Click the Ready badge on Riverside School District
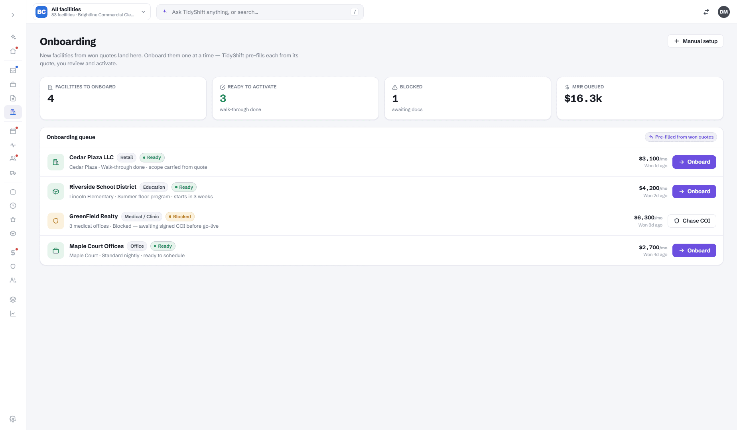This screenshot has height=430, width=737. [x=184, y=187]
